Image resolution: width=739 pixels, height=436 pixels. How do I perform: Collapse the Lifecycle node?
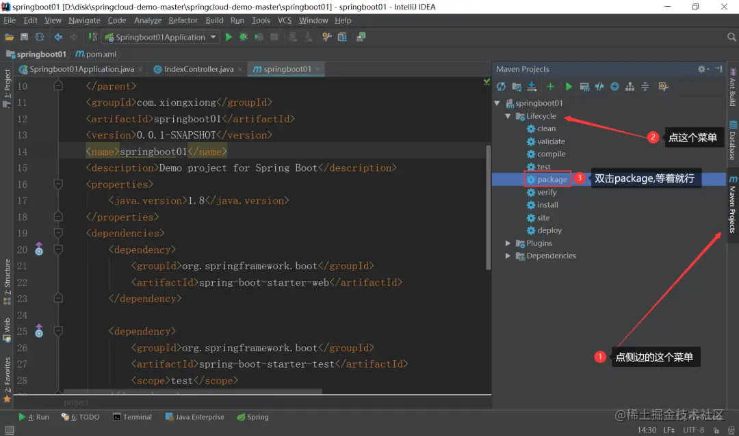pos(508,115)
